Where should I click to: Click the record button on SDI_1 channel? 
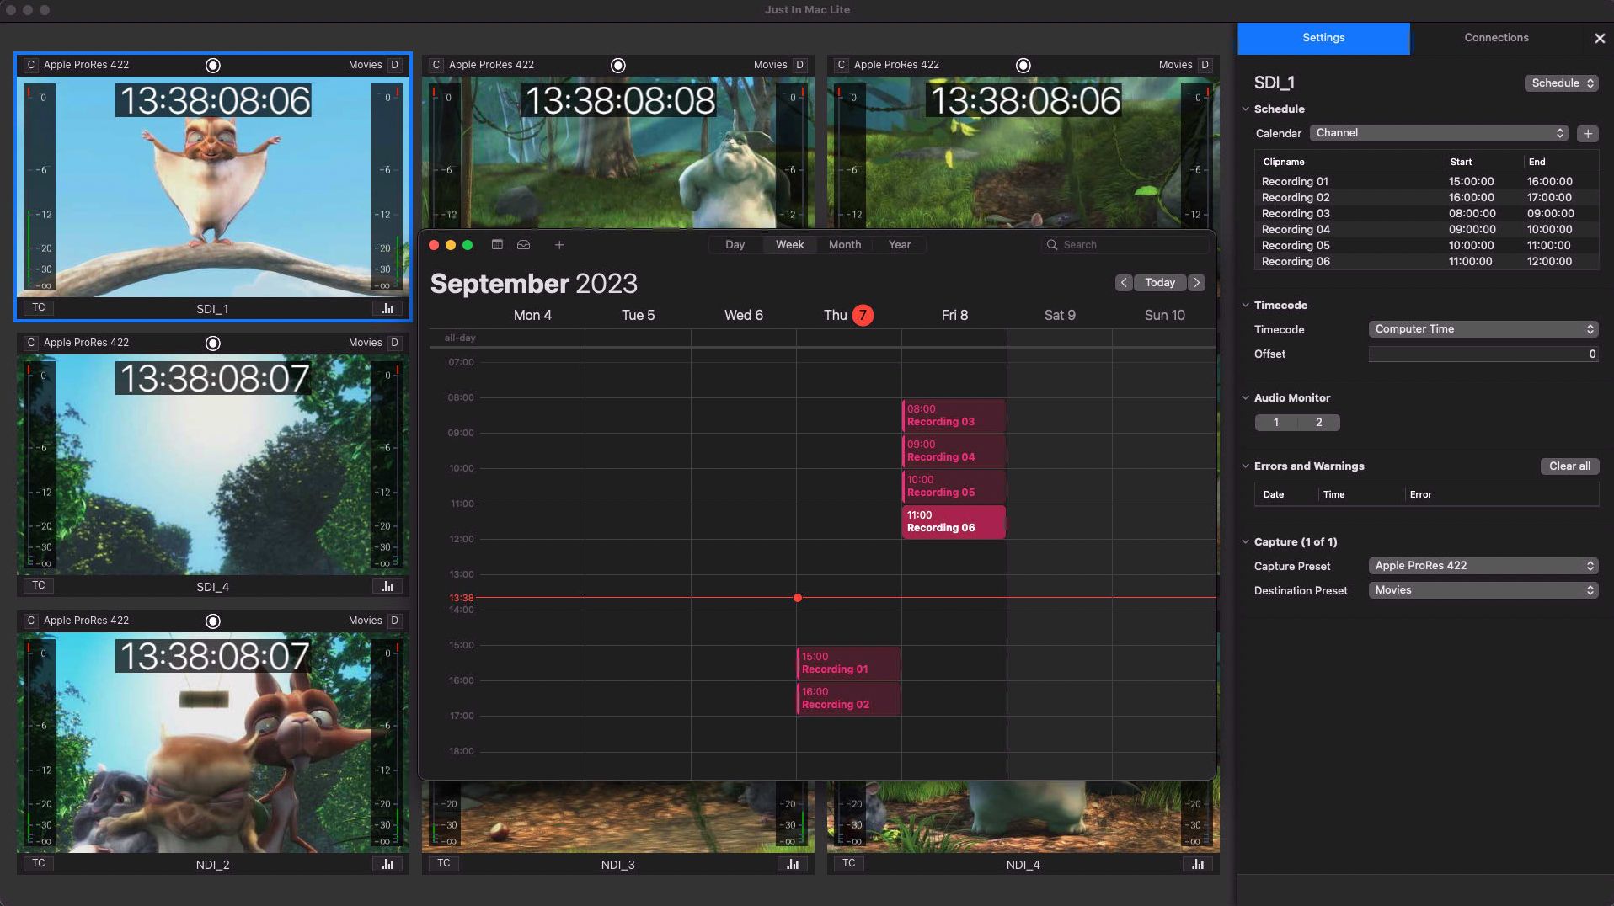[x=213, y=66]
